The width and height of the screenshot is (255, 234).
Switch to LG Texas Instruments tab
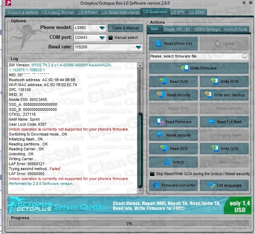(120, 12)
